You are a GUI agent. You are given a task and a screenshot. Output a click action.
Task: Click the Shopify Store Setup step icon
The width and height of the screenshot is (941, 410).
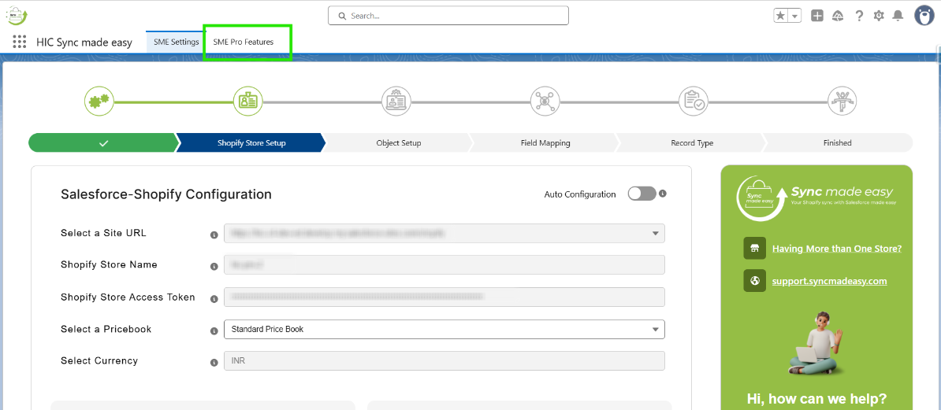tap(247, 102)
